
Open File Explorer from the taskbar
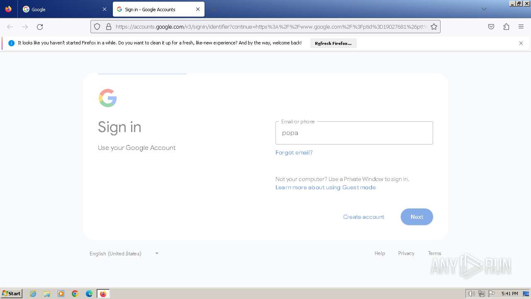pos(47,294)
